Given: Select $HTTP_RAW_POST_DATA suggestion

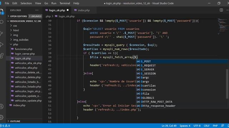Looking at the screenshot, I should 182,102.
